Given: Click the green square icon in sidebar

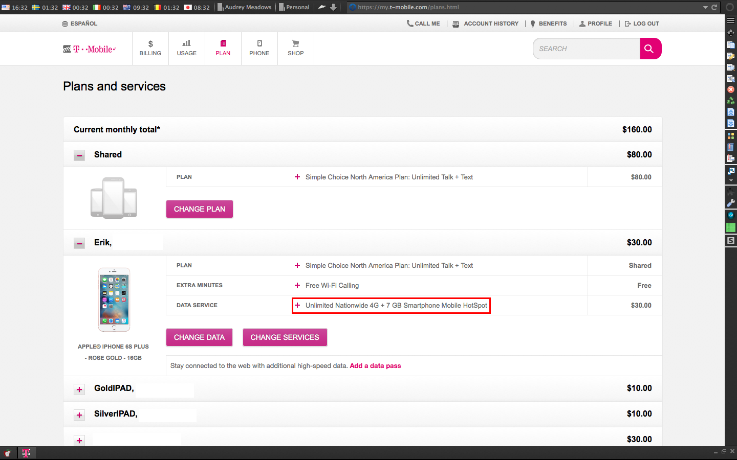Looking at the screenshot, I should pos(731,227).
